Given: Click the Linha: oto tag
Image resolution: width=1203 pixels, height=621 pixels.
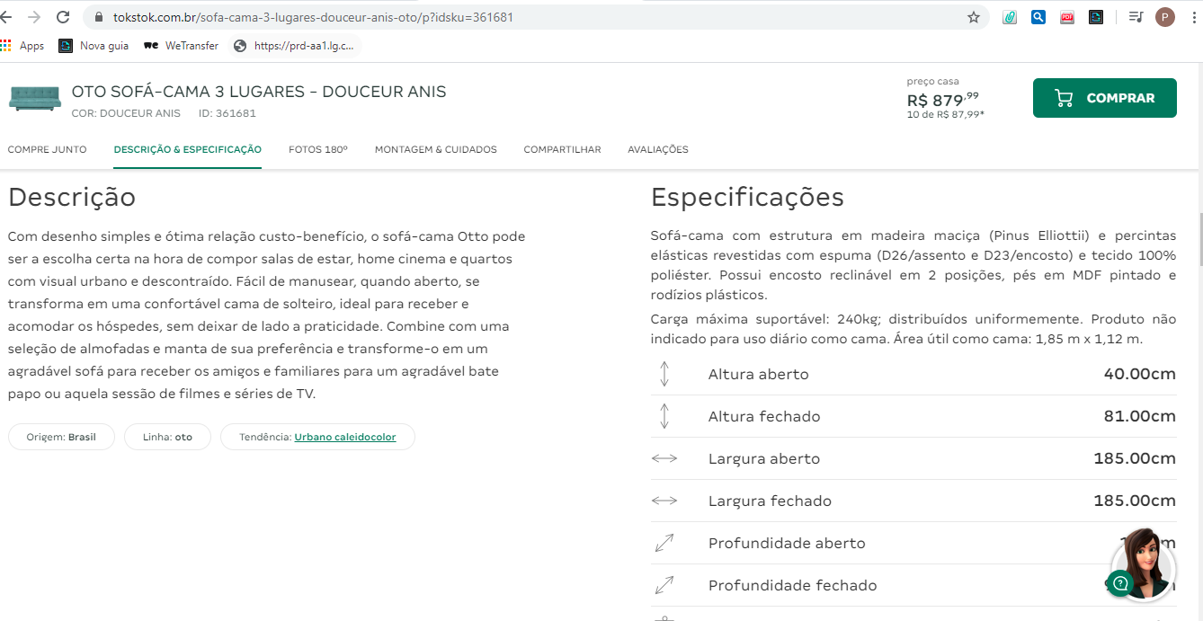Looking at the screenshot, I should point(168,437).
